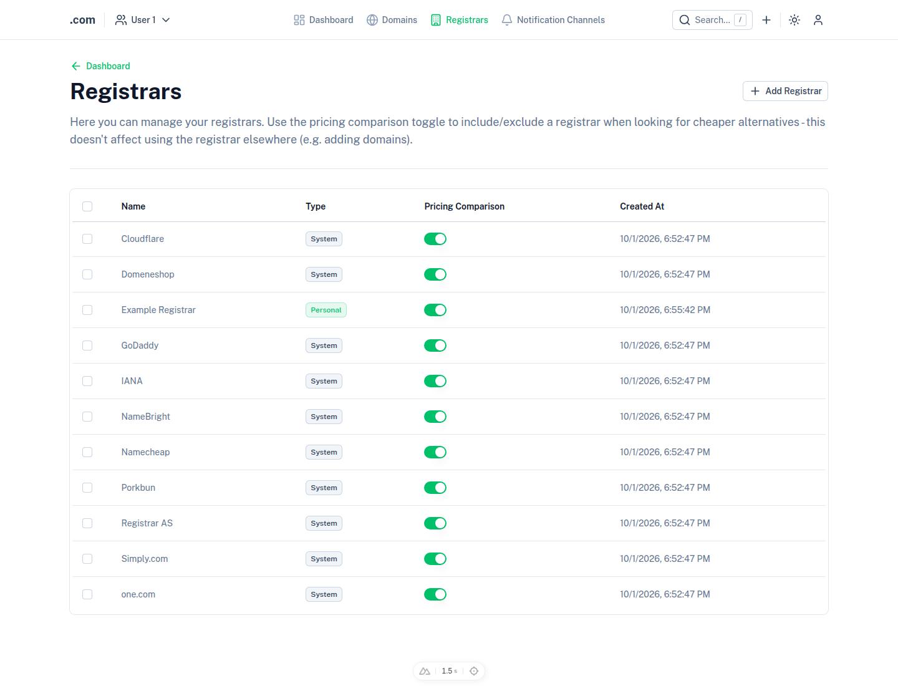898x686 pixels.
Task: Open the Registrars nav tab
Action: [x=460, y=20]
